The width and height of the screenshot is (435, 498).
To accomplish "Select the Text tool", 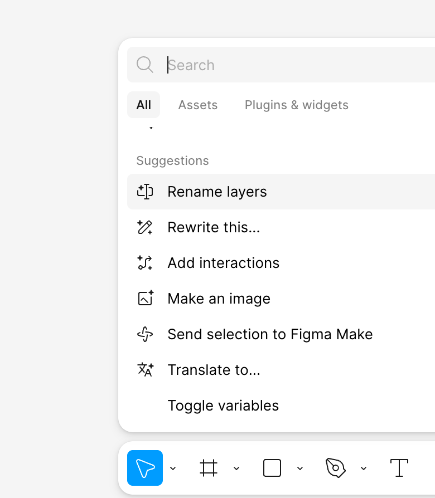I will pyautogui.click(x=399, y=468).
